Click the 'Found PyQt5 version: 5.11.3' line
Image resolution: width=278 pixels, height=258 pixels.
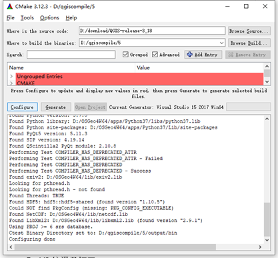point(48,133)
